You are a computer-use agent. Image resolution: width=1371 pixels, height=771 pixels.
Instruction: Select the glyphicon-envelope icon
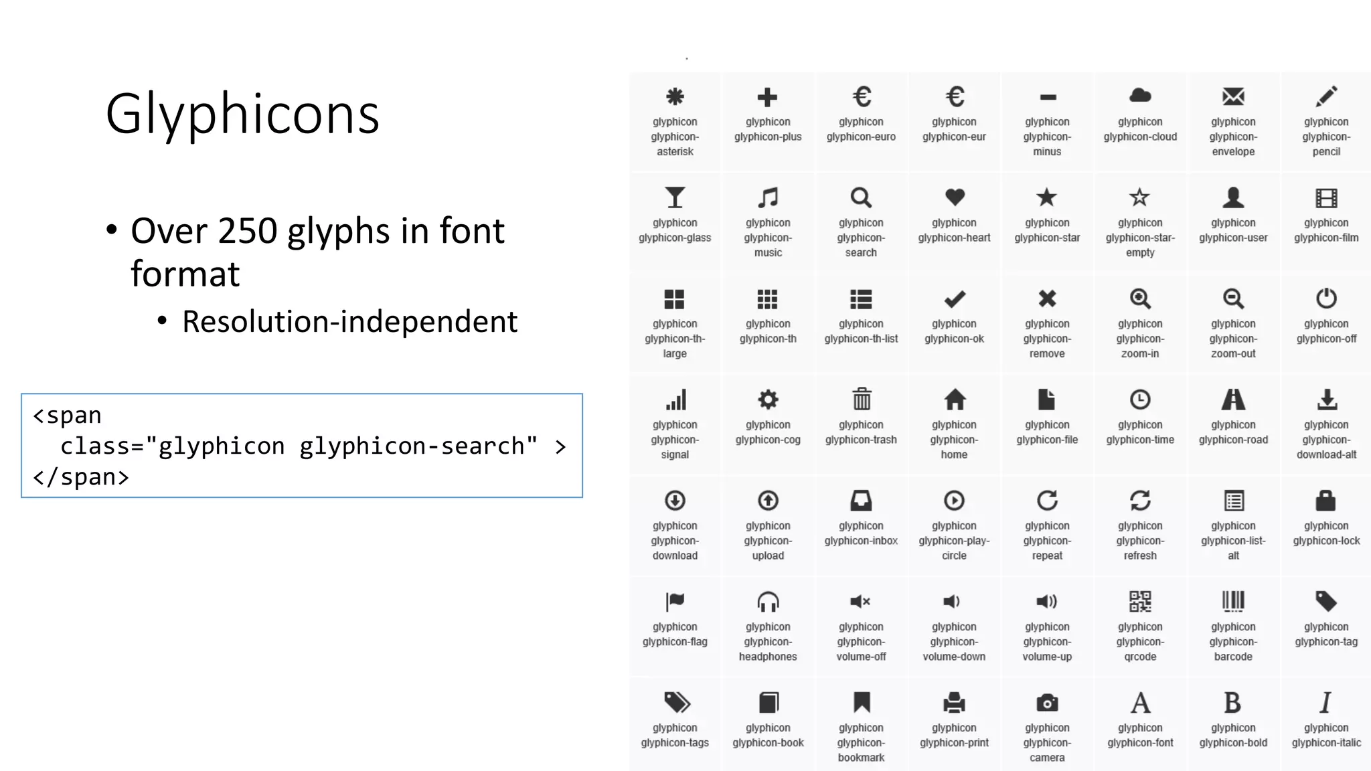pyautogui.click(x=1233, y=97)
